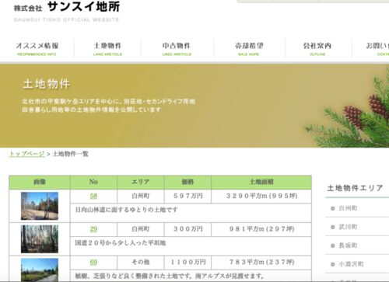
Task: Click forest thumbnail of property 29
Action: (x=40, y=238)
